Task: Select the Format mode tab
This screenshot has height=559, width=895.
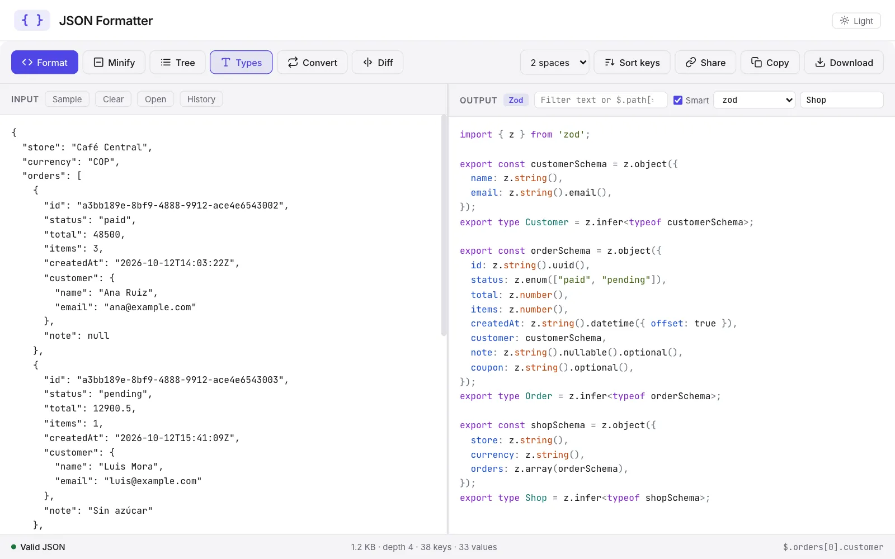Action: (45, 63)
